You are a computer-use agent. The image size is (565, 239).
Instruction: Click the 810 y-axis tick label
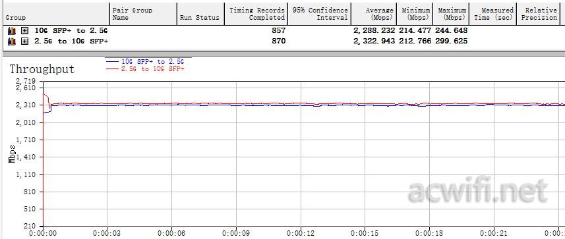[30, 192]
